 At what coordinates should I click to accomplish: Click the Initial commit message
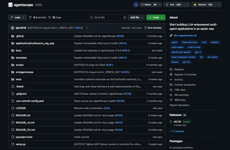tap(81, 137)
